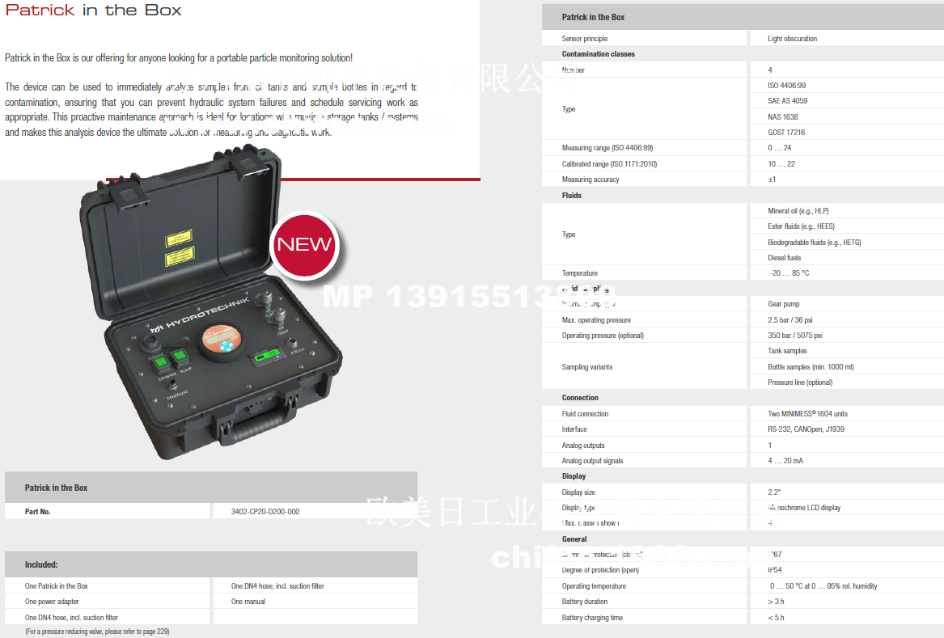The image size is (944, 638).
Task: Click the 'Battery charging time' label
Action: (x=592, y=618)
